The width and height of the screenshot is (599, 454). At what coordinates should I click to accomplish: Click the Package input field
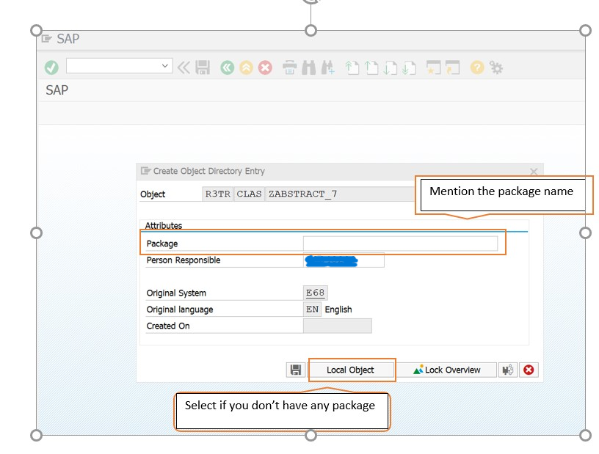400,244
